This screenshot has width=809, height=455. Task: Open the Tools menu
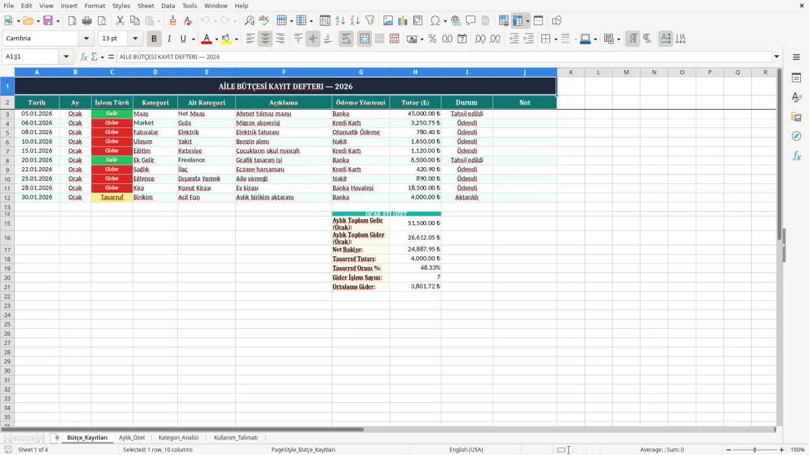[x=189, y=5]
